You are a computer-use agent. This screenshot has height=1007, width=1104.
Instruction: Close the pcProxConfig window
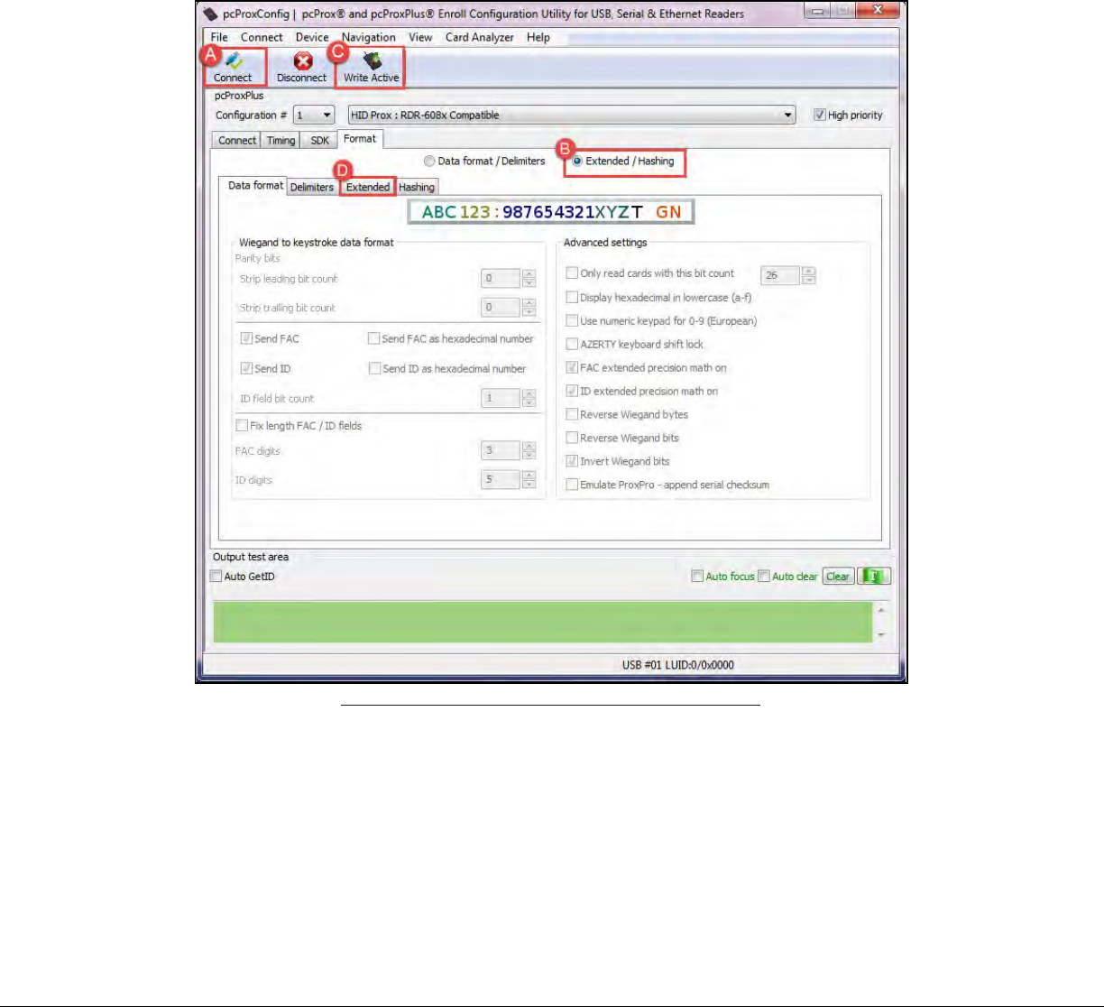[878, 12]
